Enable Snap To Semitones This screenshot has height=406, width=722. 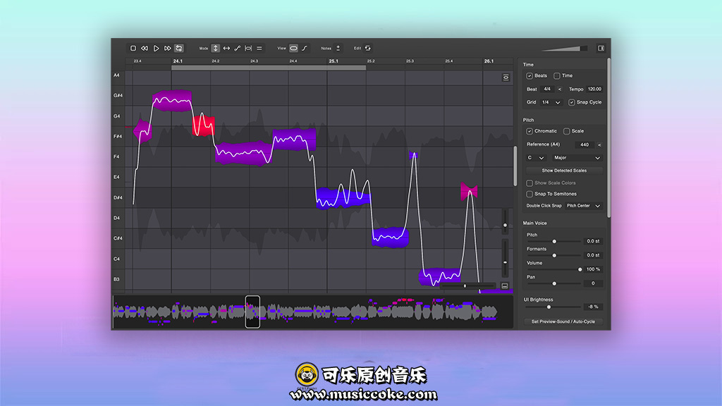tap(530, 194)
